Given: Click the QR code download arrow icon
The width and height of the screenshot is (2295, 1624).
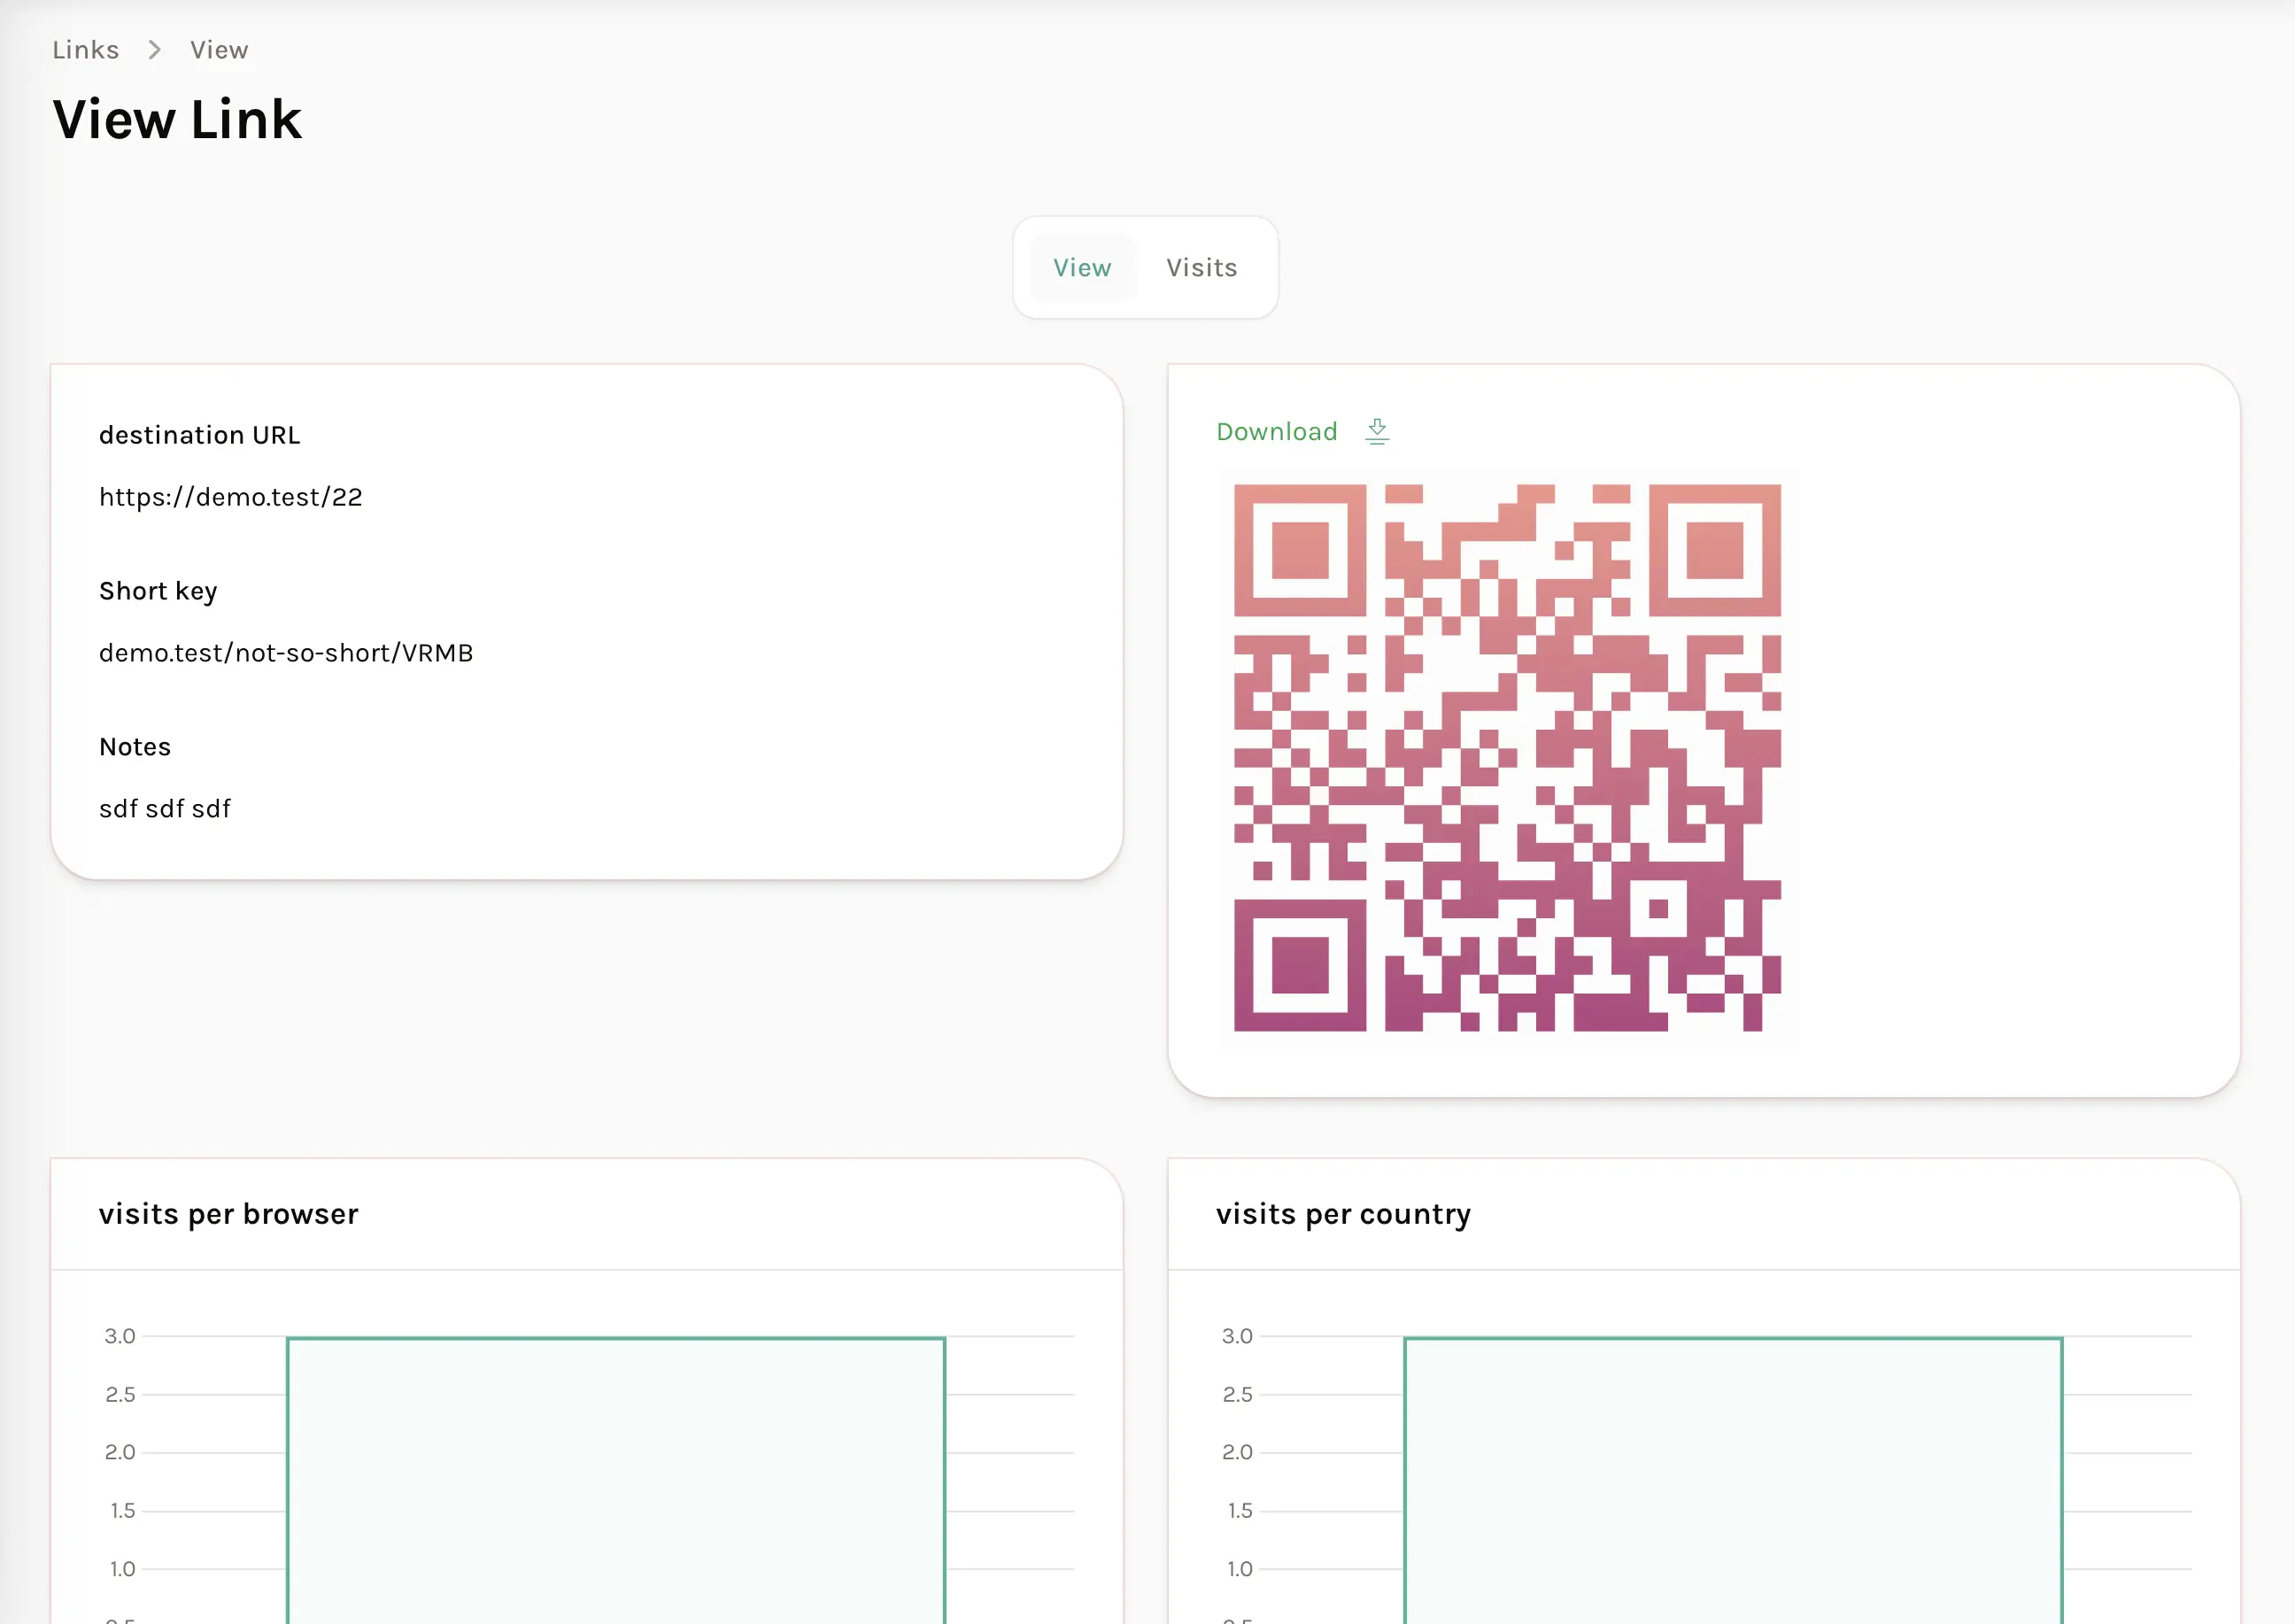Looking at the screenshot, I should (x=1377, y=431).
